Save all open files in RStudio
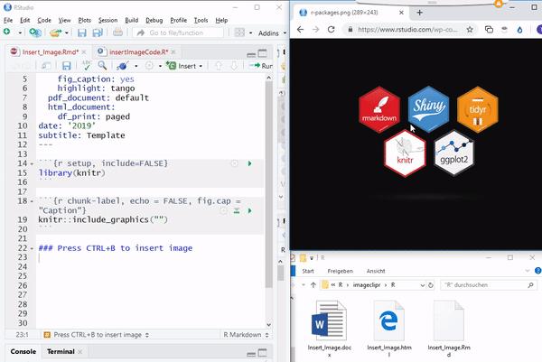The height and width of the screenshot is (362, 542). coord(98,32)
